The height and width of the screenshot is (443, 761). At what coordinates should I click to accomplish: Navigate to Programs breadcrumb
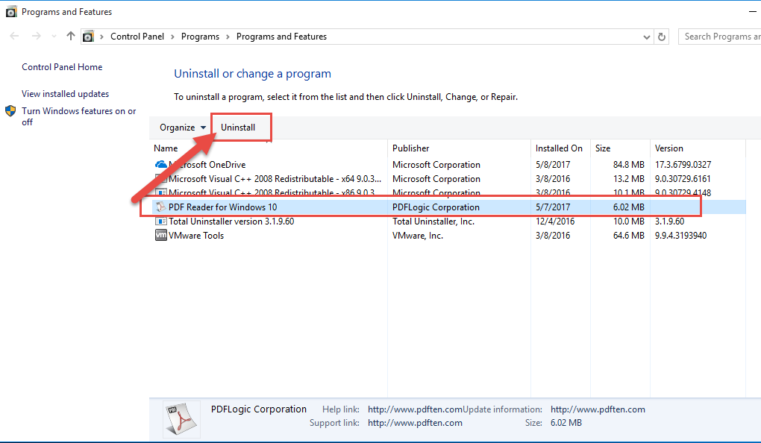coord(201,37)
